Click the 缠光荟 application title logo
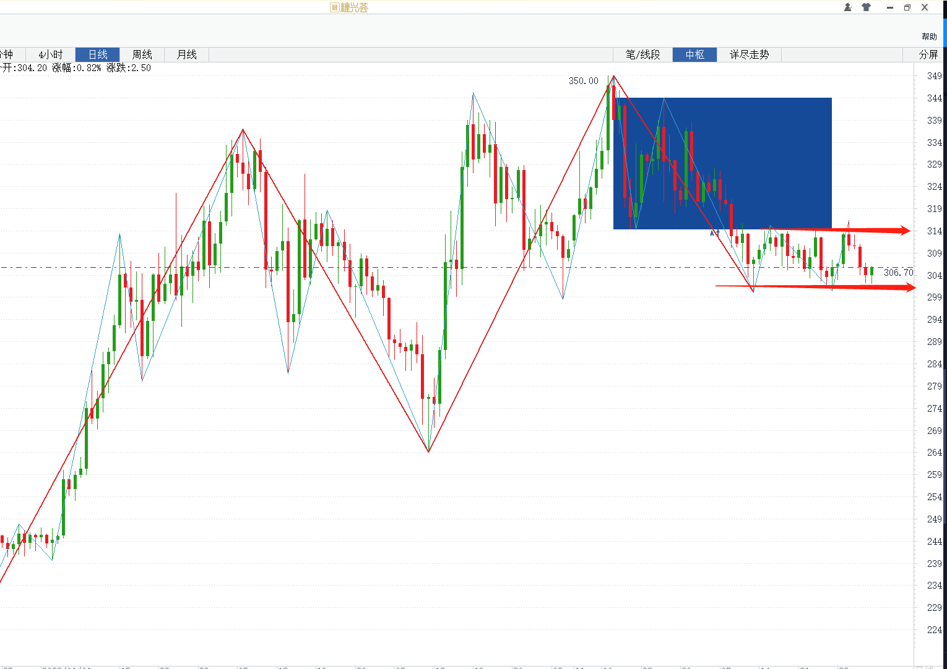 tap(350, 7)
